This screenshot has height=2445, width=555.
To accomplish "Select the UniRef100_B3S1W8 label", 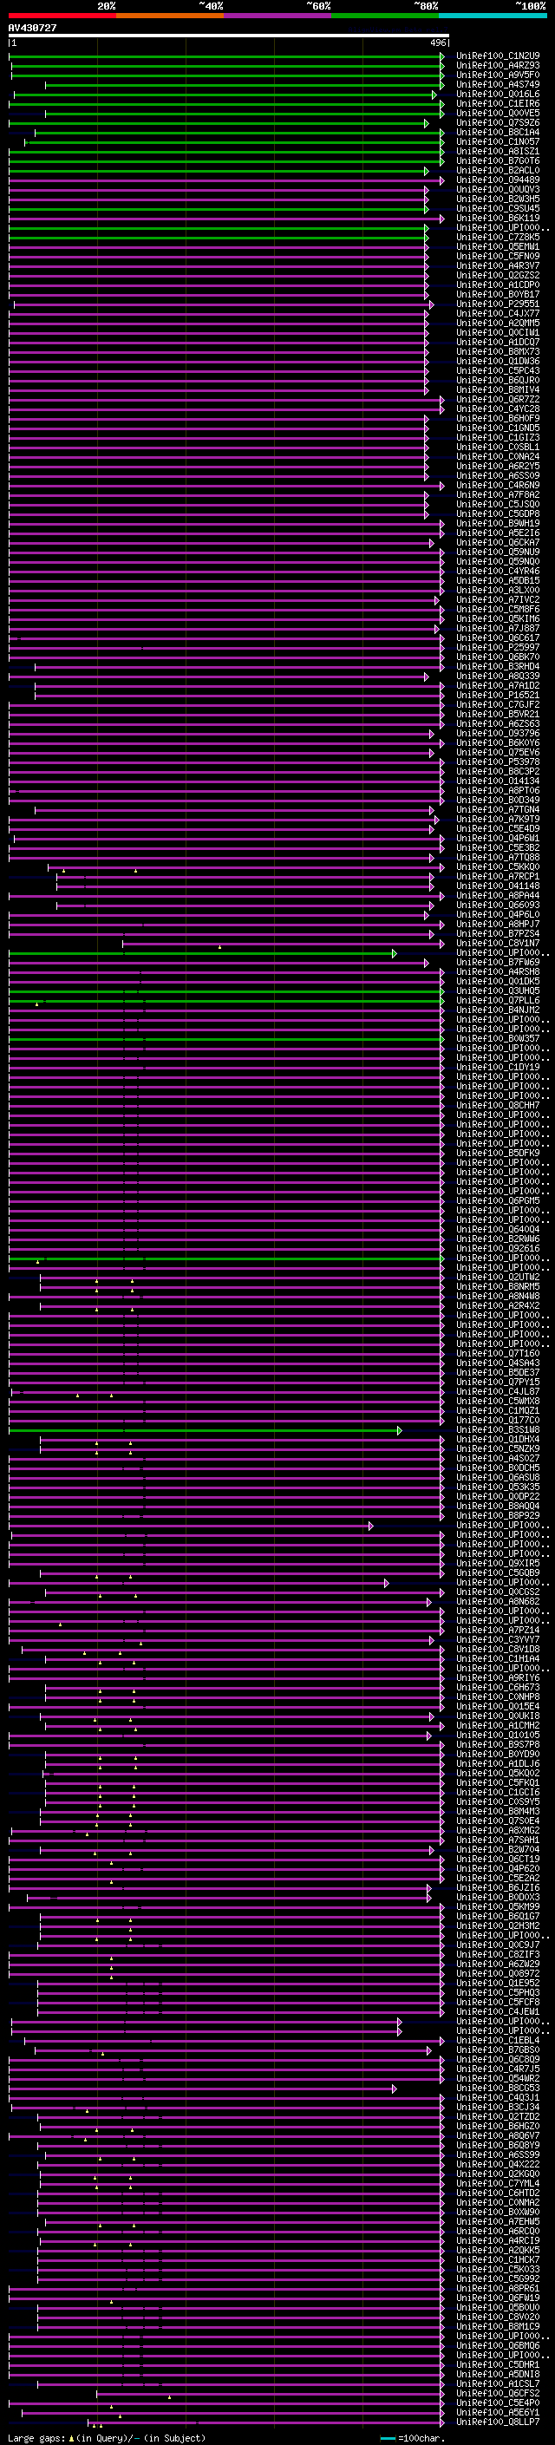I will click(498, 1429).
